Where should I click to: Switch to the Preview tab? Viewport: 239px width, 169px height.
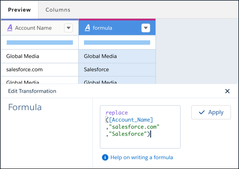click(19, 10)
